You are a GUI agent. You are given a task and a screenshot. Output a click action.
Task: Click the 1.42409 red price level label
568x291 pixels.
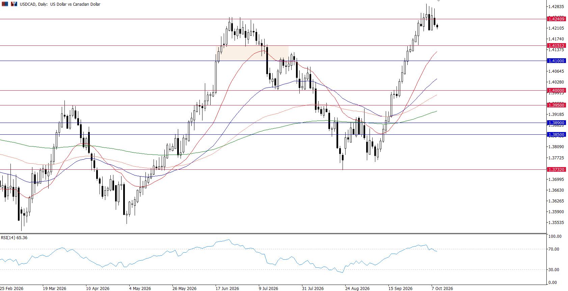click(x=556, y=19)
